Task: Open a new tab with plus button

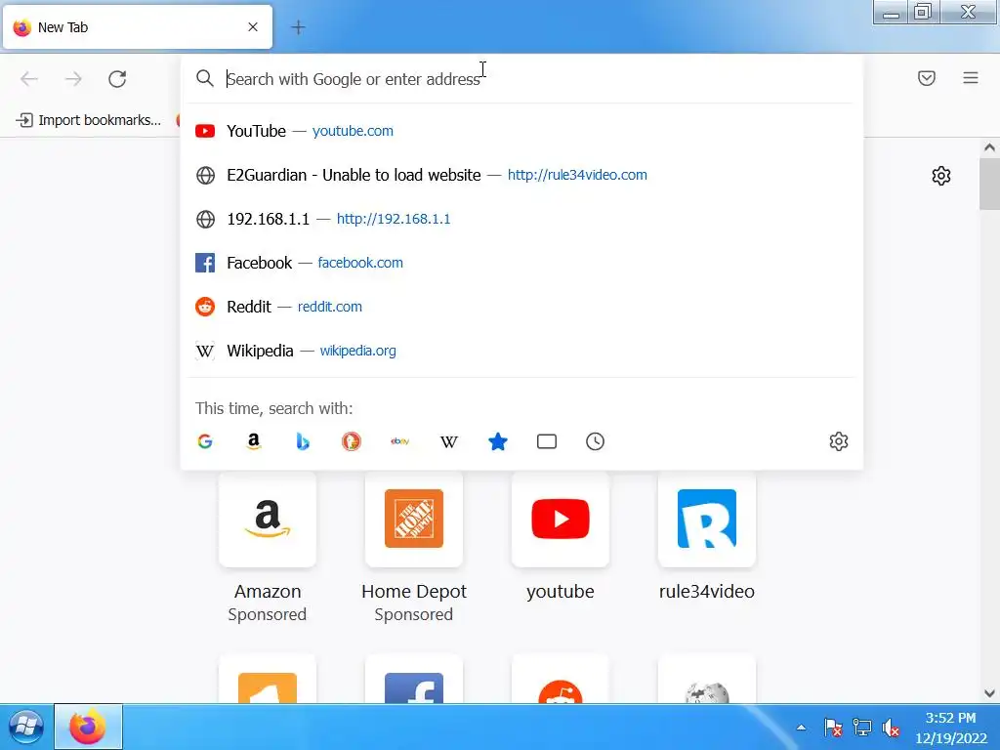Action: (x=298, y=27)
